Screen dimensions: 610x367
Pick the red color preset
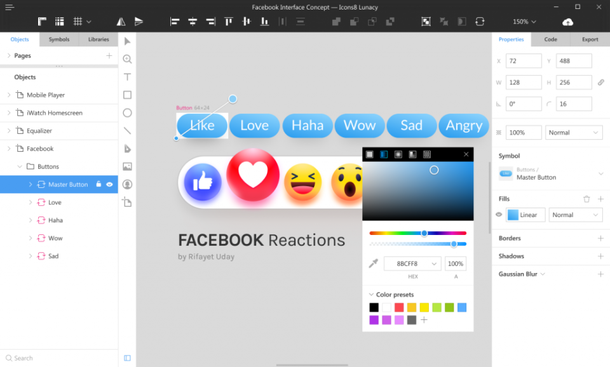pos(399,307)
